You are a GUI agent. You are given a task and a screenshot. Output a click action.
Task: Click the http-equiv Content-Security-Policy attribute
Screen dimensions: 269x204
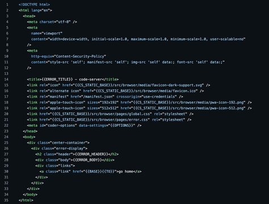69,56
